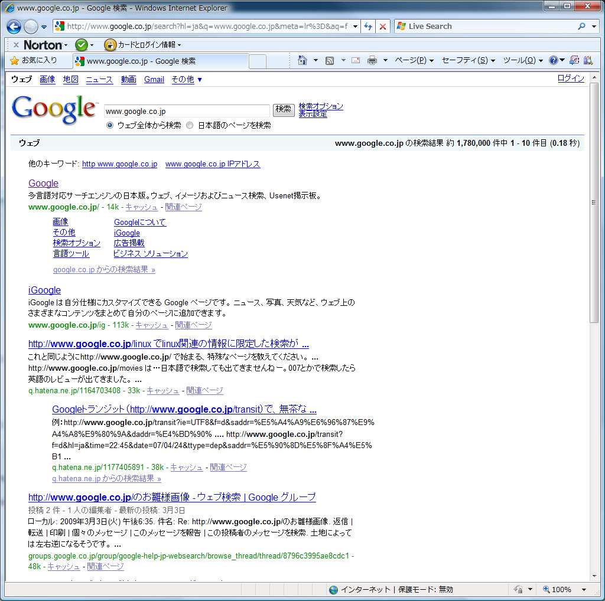Expand the Norton menu dropdown
605x601 pixels.
66,45
